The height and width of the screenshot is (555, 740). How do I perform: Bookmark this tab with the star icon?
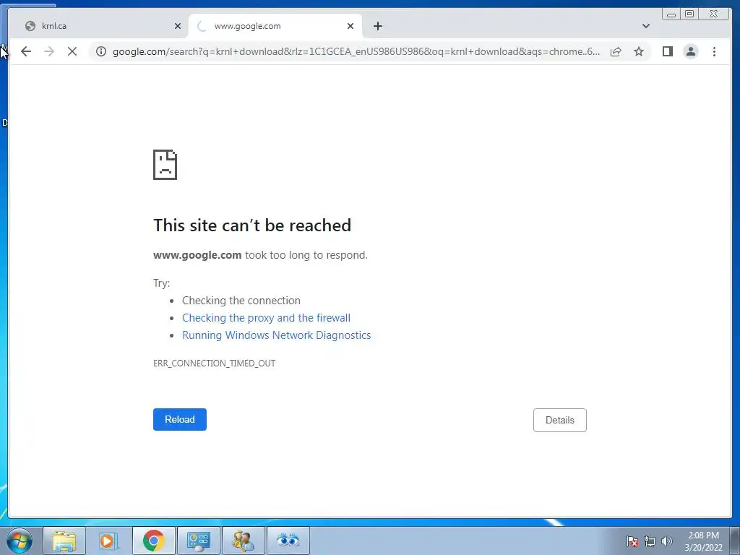click(639, 51)
